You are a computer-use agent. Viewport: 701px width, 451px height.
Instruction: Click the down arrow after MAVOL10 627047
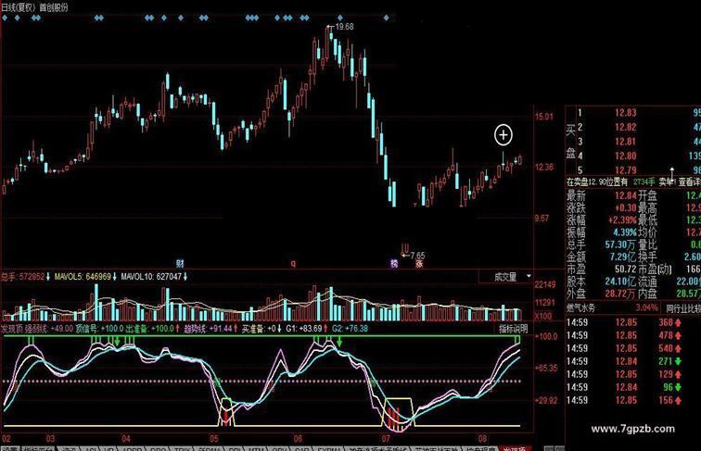pos(185,277)
